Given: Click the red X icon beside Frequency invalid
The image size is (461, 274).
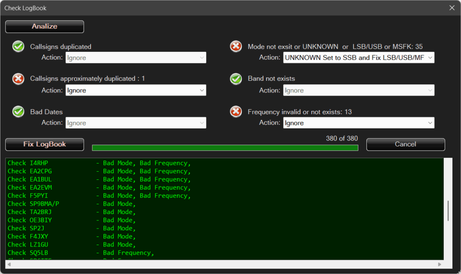Looking at the screenshot, I should 236,112.
